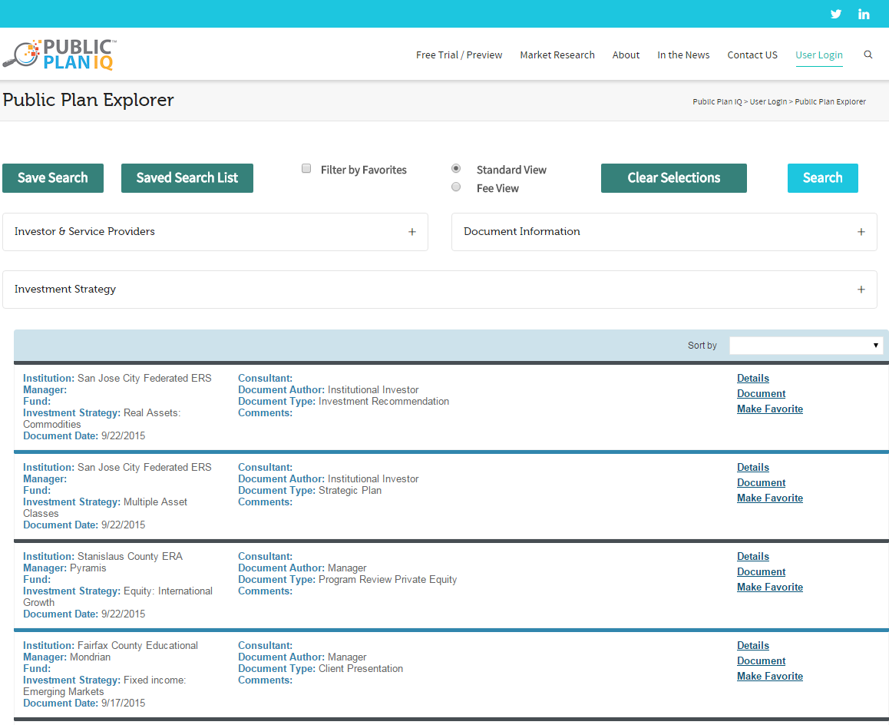Open the Saved Search List button

pyautogui.click(x=187, y=178)
